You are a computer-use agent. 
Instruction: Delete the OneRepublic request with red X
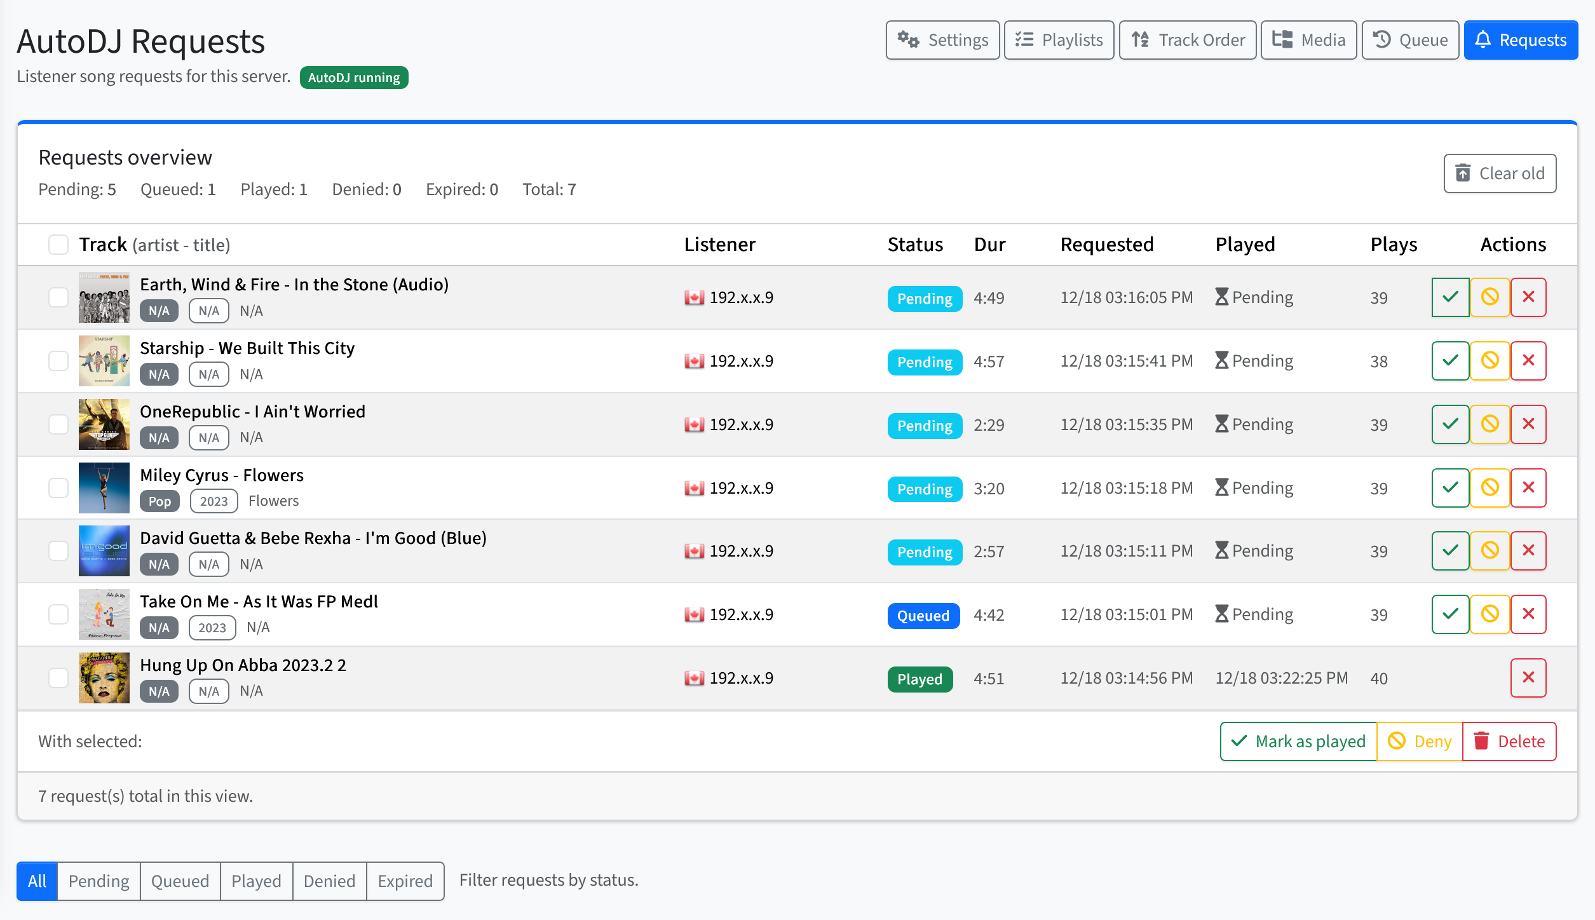[1528, 424]
